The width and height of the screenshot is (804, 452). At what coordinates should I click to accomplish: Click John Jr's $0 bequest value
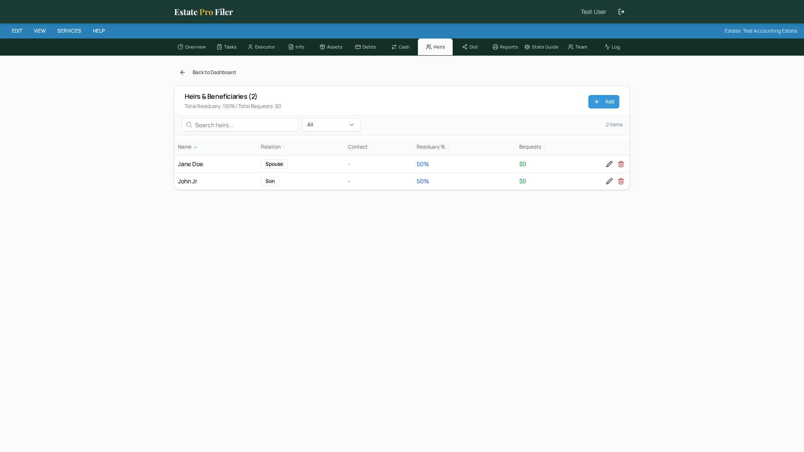tap(523, 181)
